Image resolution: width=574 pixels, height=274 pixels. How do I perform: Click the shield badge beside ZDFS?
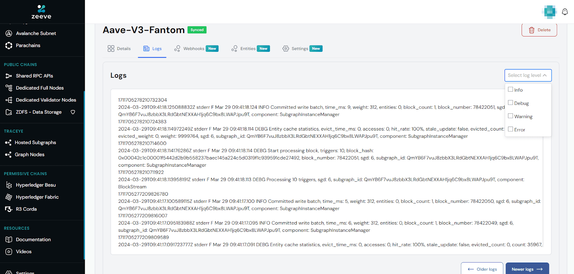point(73,112)
